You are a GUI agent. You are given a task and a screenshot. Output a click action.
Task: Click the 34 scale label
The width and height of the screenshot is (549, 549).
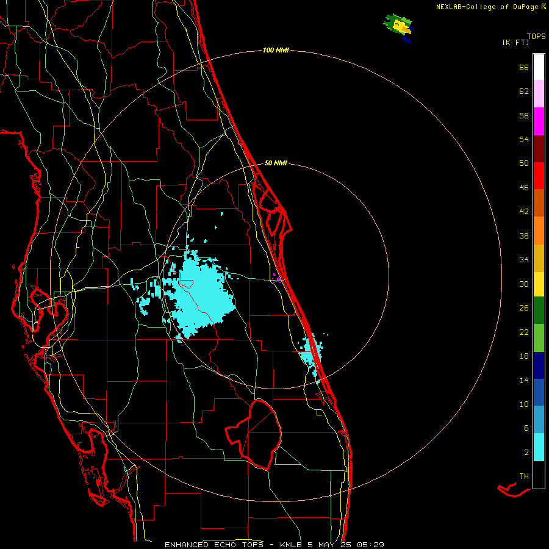[x=524, y=260]
